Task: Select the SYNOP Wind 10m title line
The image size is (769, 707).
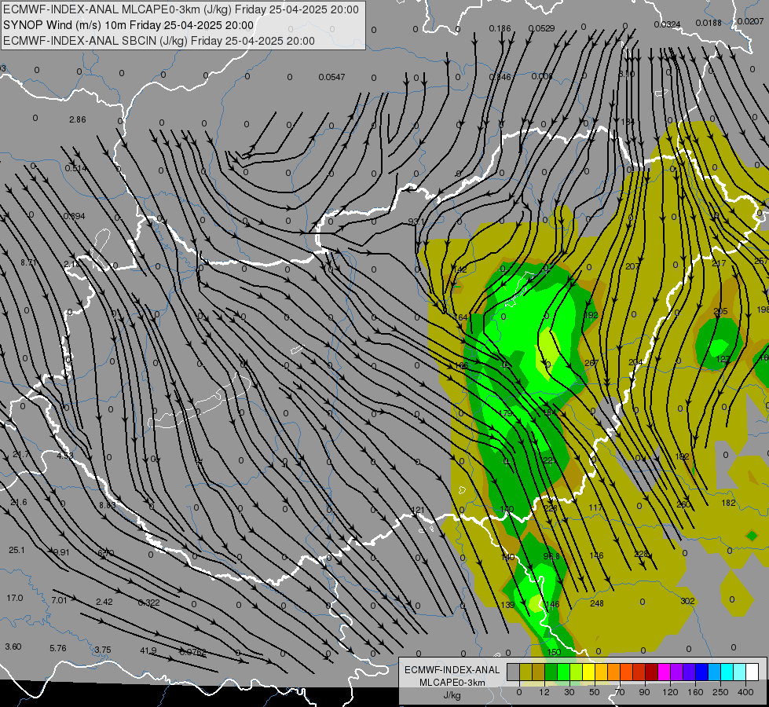Action: click(x=129, y=25)
